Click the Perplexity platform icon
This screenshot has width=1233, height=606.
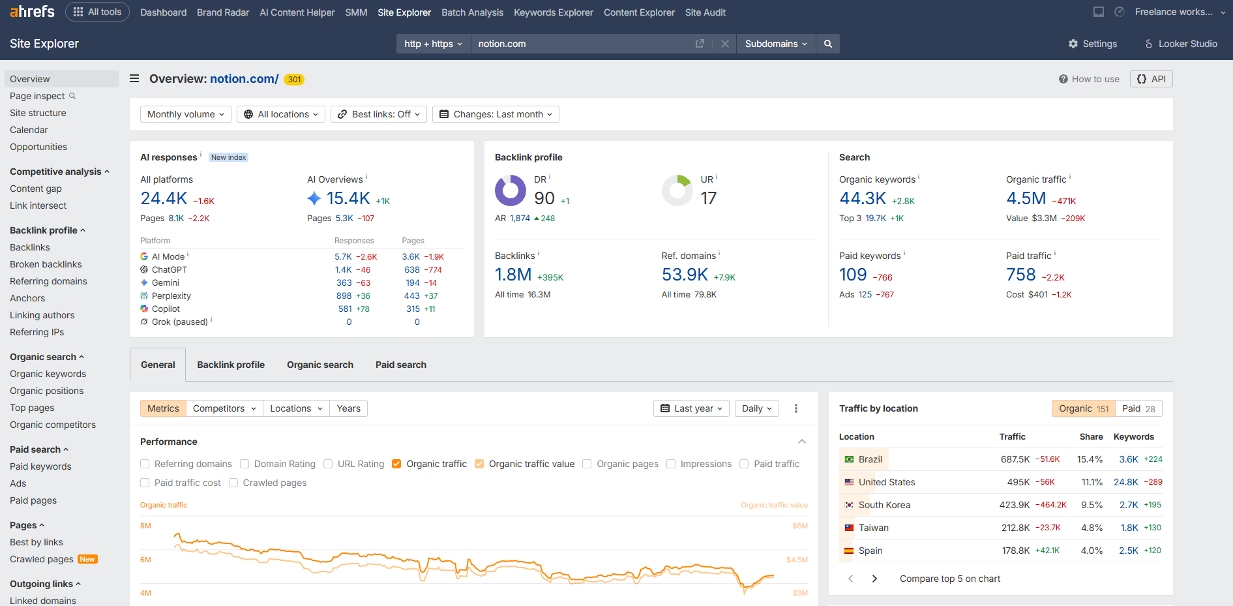144,295
